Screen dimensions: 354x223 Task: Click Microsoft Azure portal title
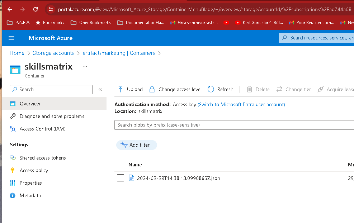(51, 38)
